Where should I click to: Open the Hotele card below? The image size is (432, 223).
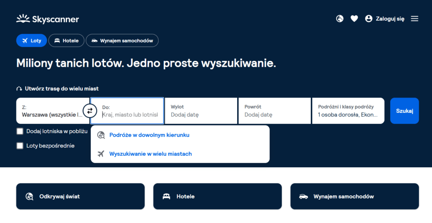(x=217, y=196)
